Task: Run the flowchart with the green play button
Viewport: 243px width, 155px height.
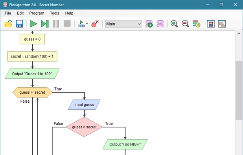Action: coord(33,24)
